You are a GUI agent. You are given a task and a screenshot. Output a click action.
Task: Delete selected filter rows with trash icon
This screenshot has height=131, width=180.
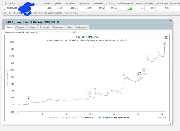coord(5,13)
